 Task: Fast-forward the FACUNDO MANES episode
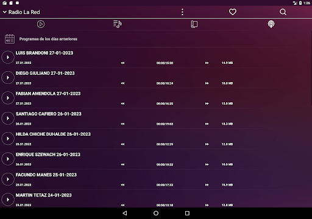tap(207, 185)
